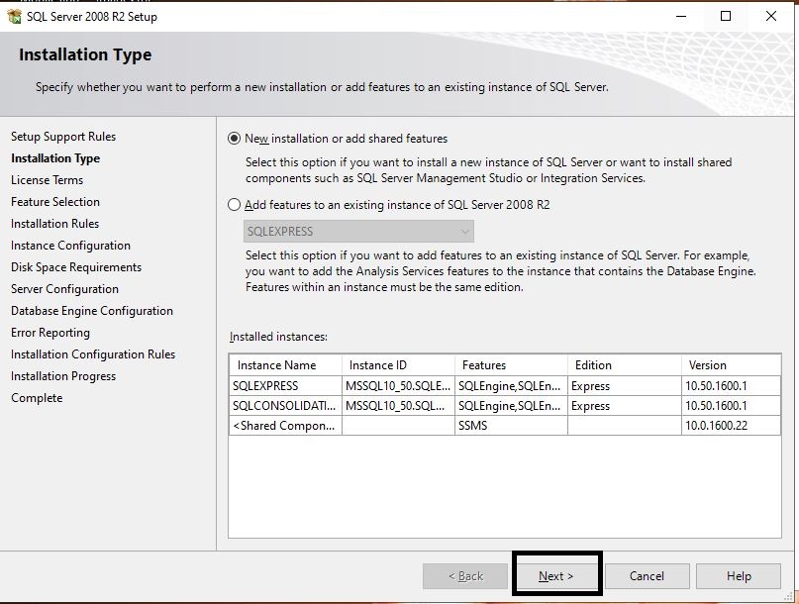The height and width of the screenshot is (604, 799).
Task: Click the SSMS features cell
Action: 511,426
